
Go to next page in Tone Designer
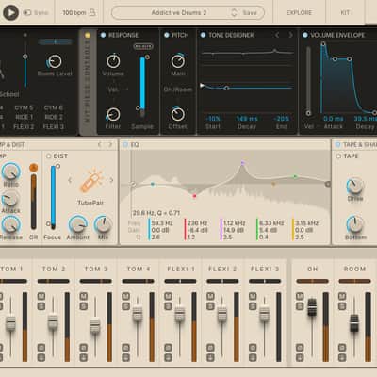pos(290,35)
